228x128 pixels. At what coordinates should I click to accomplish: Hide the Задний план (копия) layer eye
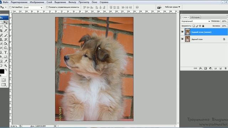click(x=182, y=32)
